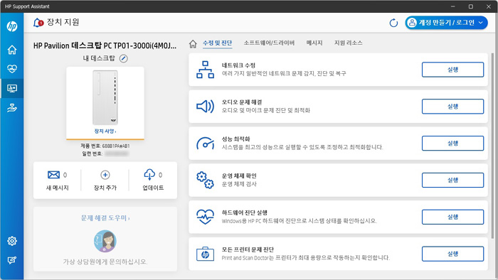Click the 하드웨어 진단 heartbeat icon
Screen dimensions: 498x280
coord(205,217)
